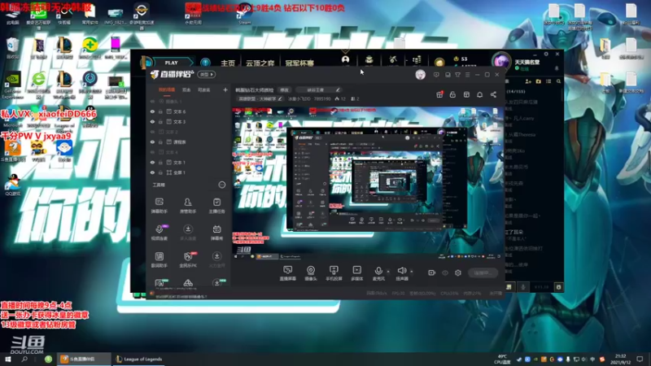651x366 pixels.
Task: Toggle visibility of layer 全屏 1
Action: pos(152,172)
